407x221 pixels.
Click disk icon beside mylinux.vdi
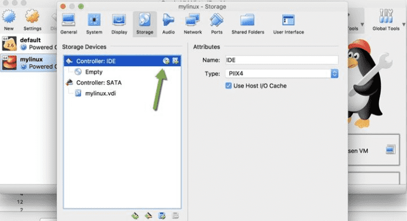[78, 93]
